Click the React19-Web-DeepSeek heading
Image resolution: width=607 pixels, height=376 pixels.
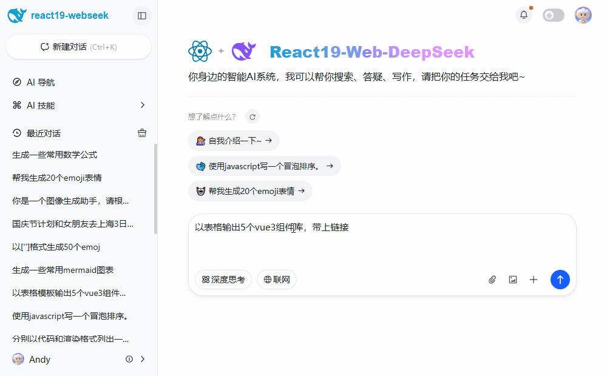point(371,52)
